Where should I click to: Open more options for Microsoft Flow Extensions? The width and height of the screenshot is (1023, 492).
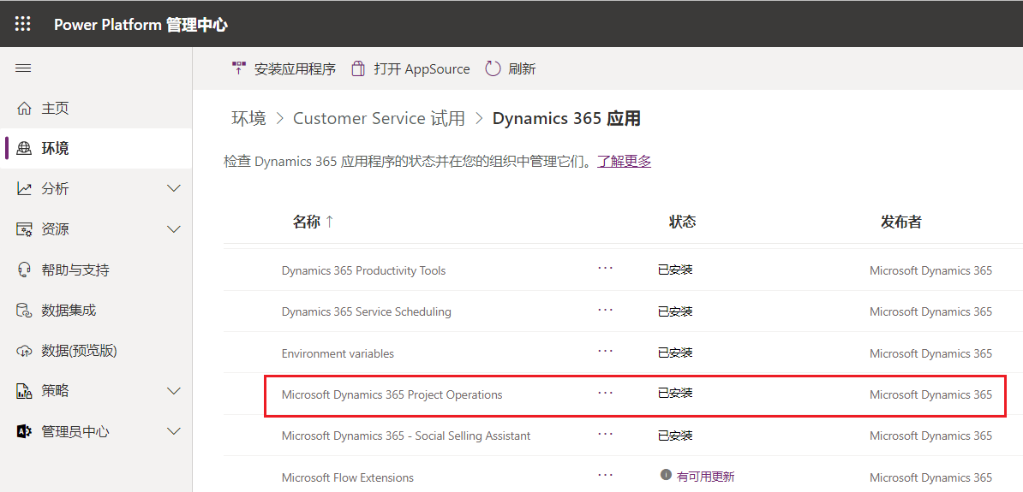coord(606,475)
